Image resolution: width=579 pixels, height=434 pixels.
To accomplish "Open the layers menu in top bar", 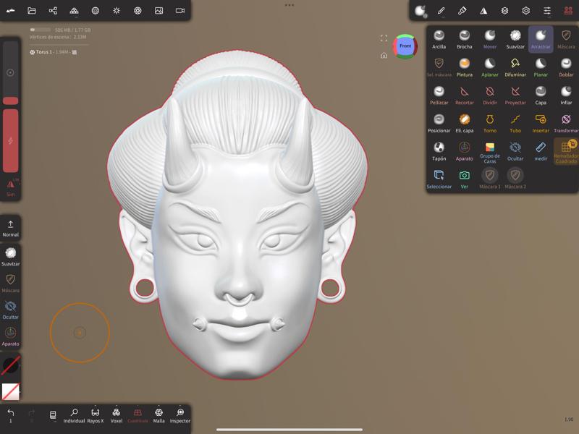I will 504,11.
